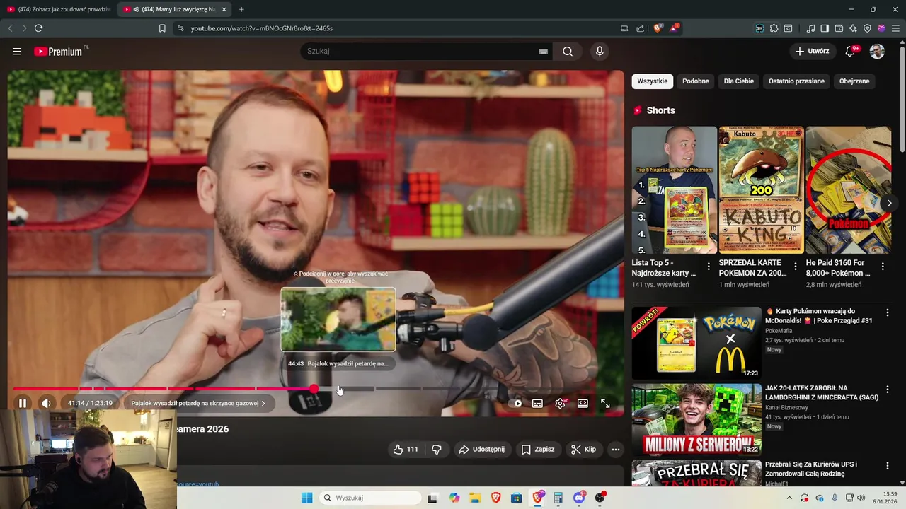
Task: Click the red playhead scrubber dot
Action: click(314, 389)
